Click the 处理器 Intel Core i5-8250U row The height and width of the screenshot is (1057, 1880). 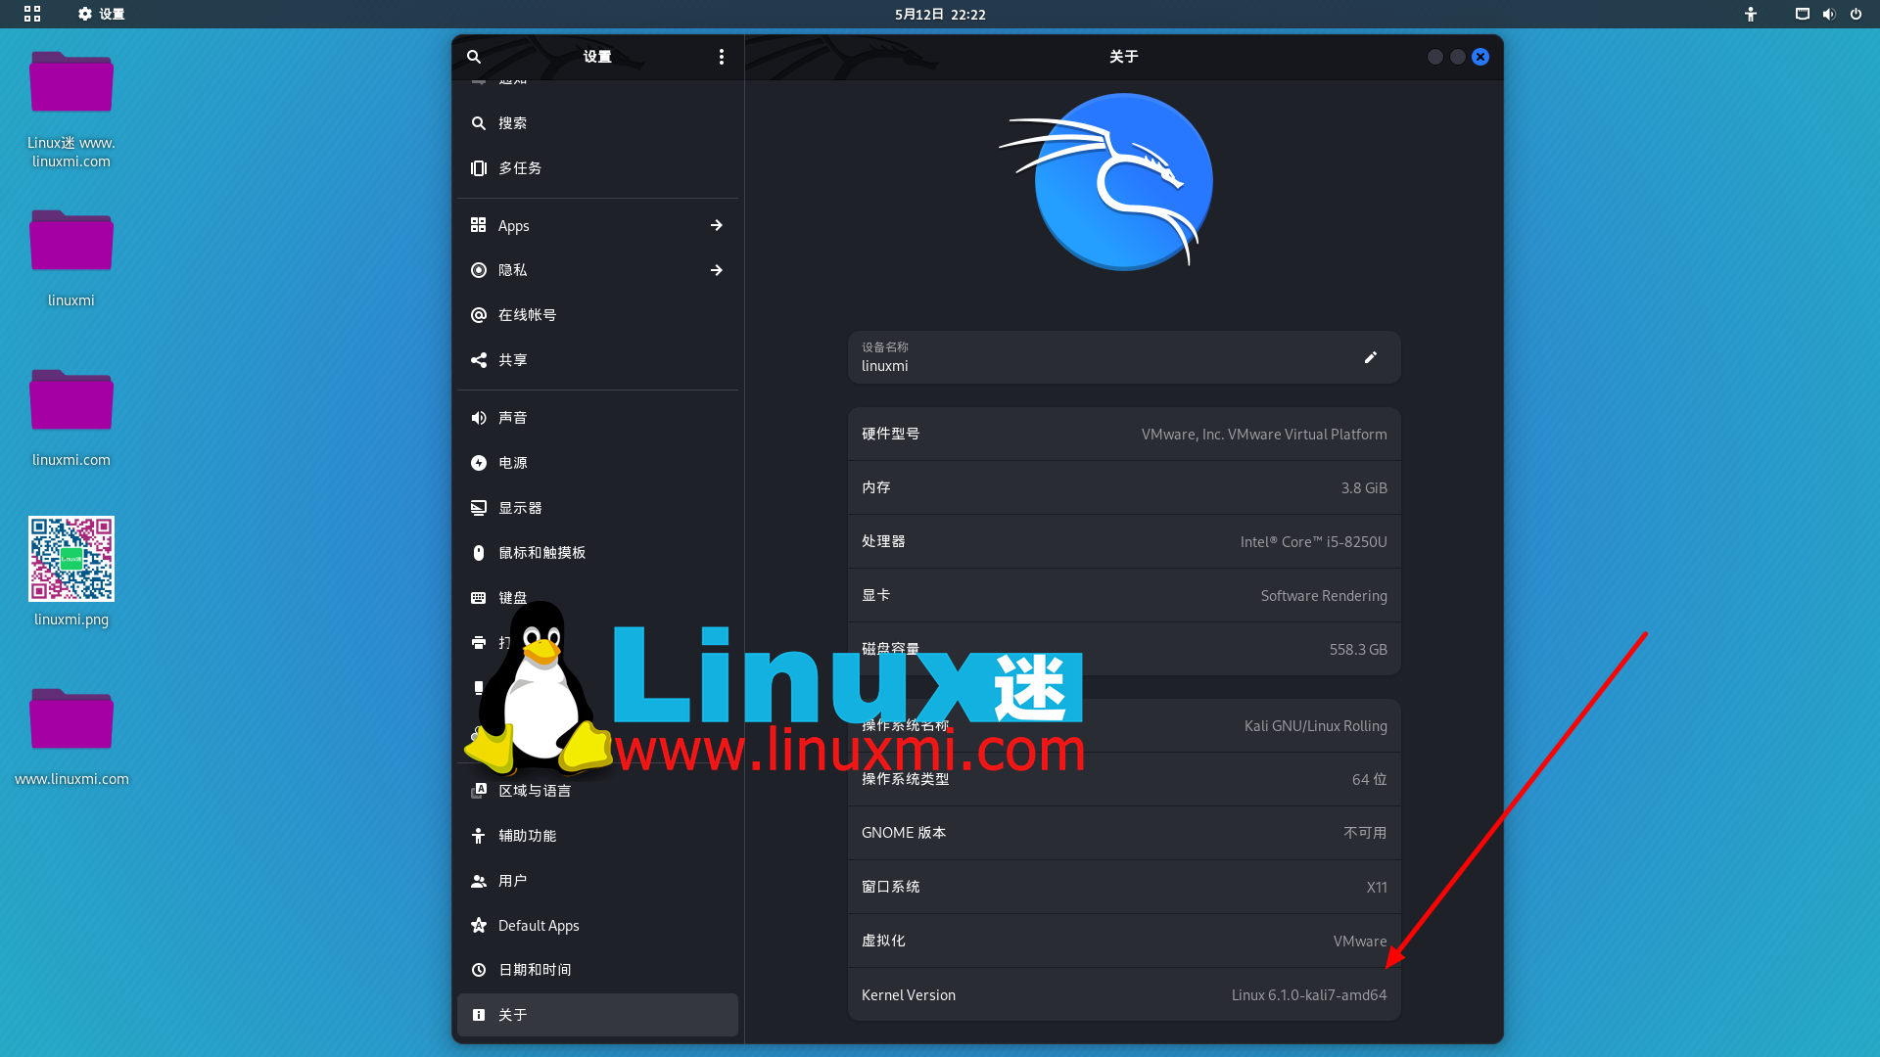pyautogui.click(x=1124, y=541)
